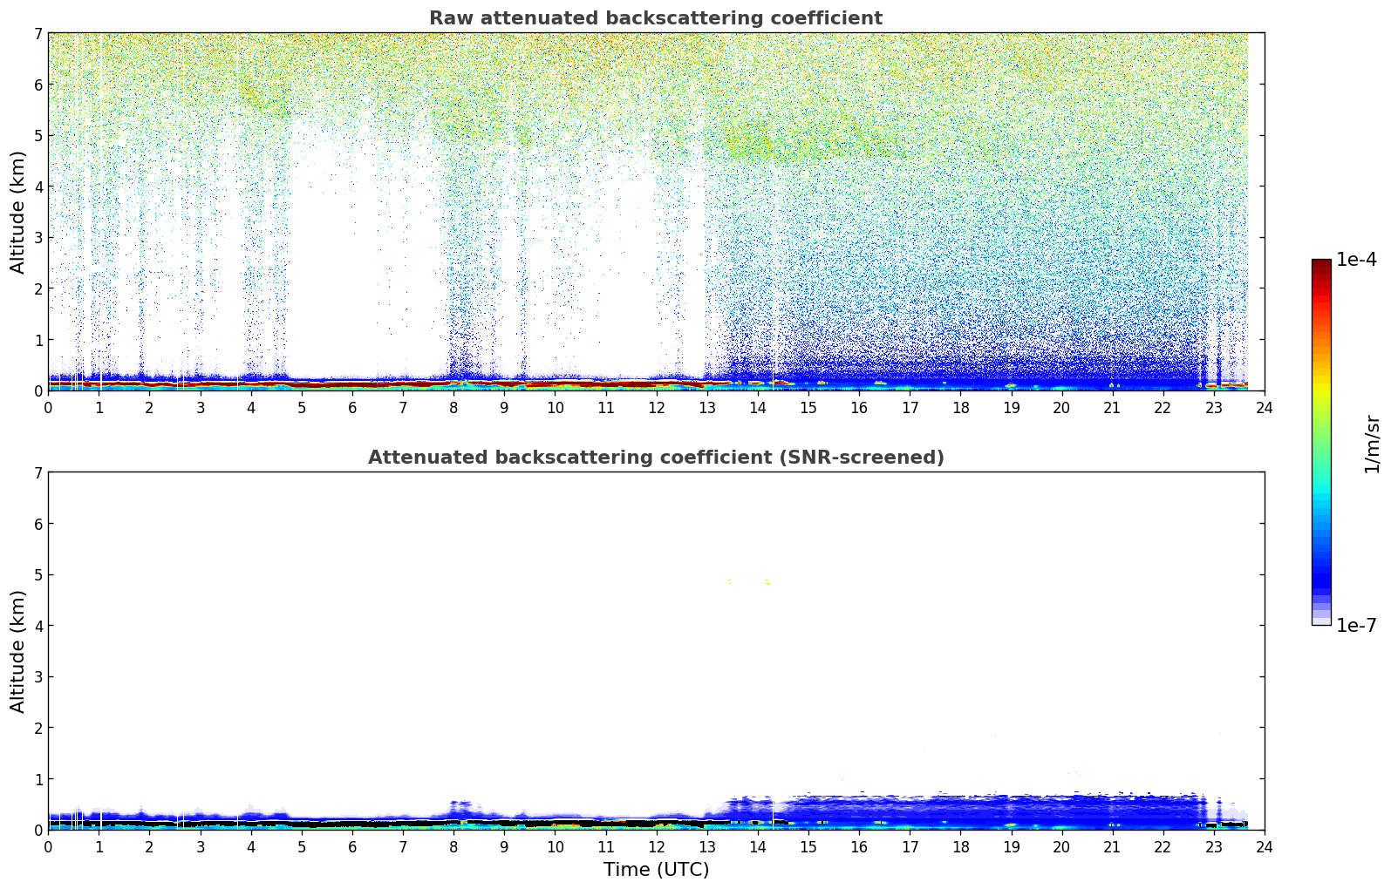Select hour 24 tick on bottom time axis
Screen dimensions: 1391x889
point(1264,846)
